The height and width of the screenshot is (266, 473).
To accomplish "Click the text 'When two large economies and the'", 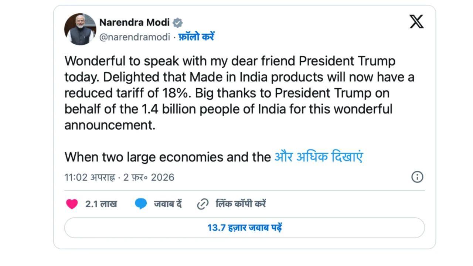I will (x=168, y=157).
